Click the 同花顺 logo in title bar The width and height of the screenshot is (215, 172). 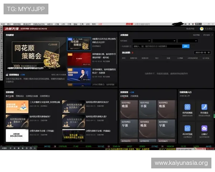[129, 24]
